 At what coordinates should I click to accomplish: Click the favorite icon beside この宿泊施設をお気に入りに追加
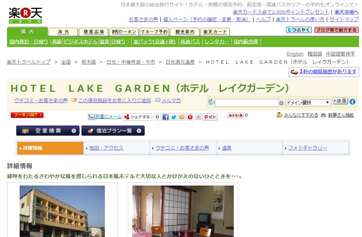click(x=74, y=100)
